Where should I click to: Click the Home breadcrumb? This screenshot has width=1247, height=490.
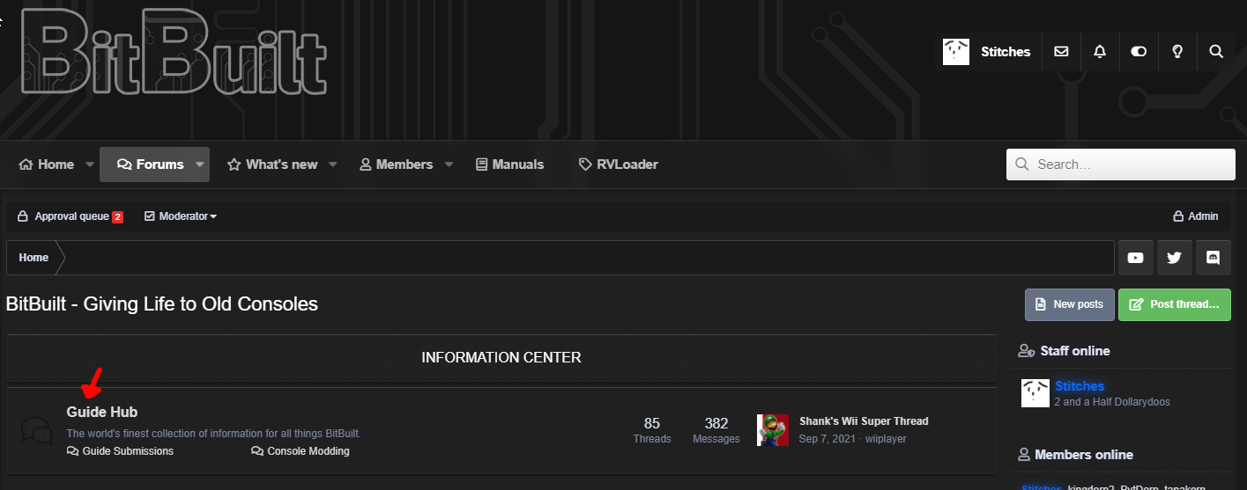click(33, 258)
